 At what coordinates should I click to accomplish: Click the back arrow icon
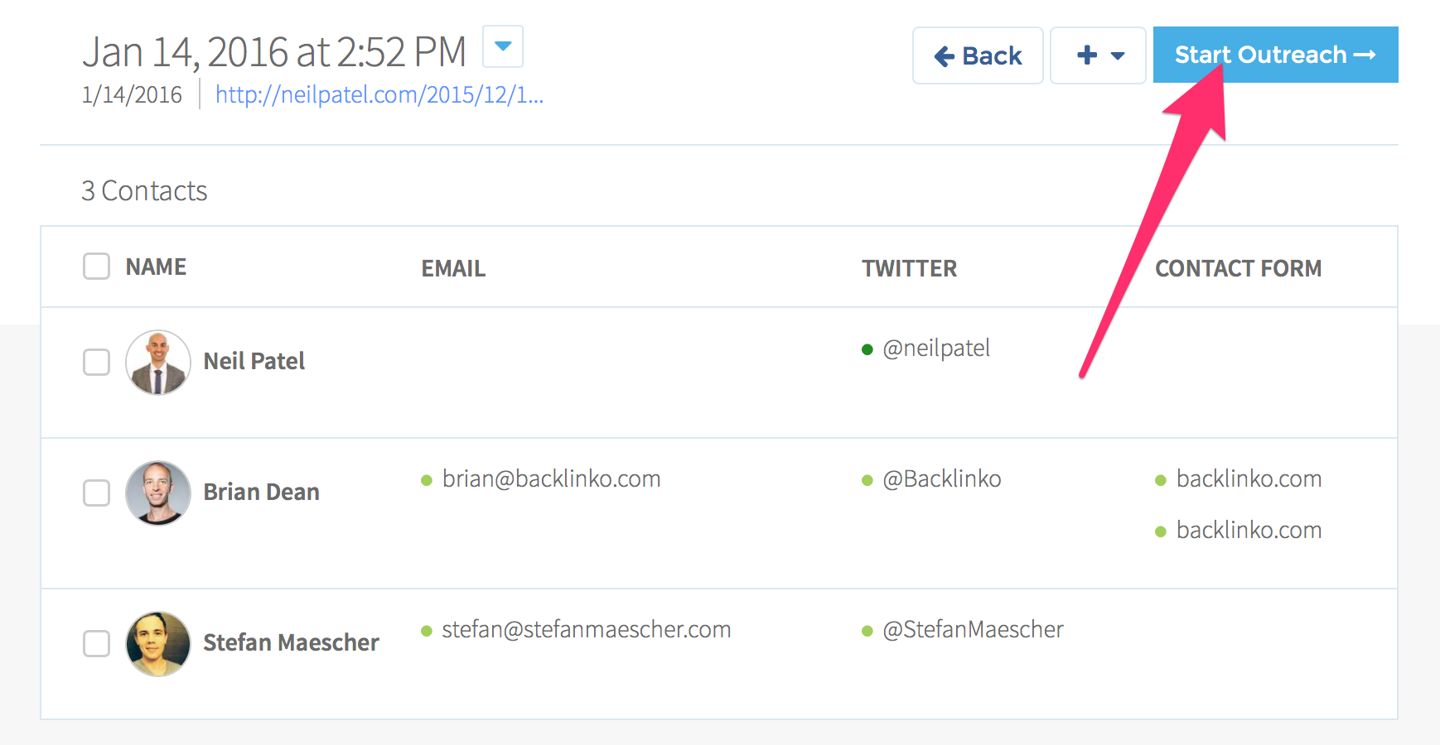point(945,56)
